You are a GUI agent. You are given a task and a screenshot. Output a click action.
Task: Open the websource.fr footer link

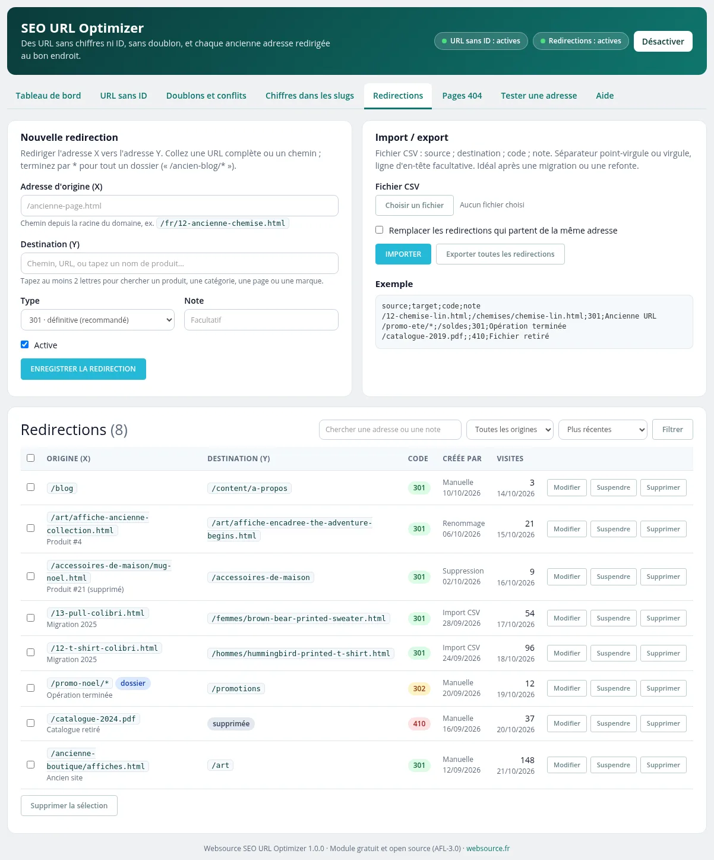click(x=488, y=849)
